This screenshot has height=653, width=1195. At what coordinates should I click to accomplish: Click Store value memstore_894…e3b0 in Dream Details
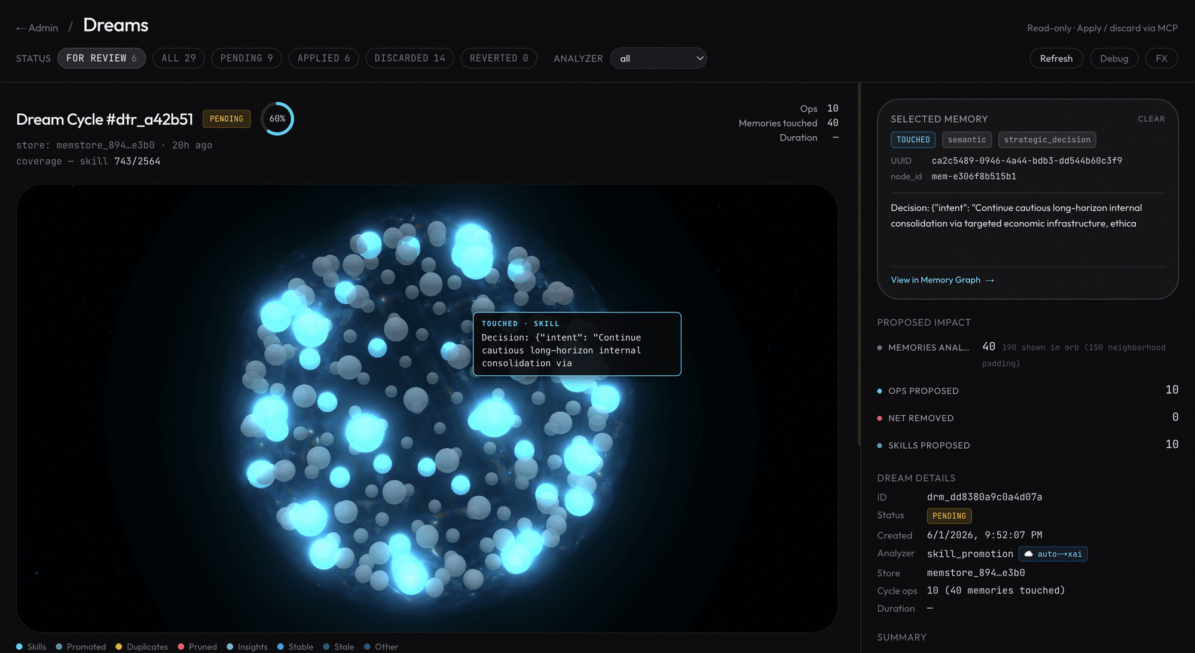pos(976,573)
